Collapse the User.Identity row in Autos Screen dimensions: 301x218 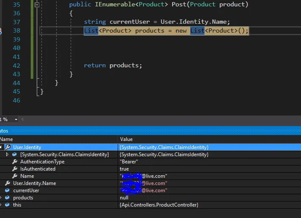[x=1, y=147]
